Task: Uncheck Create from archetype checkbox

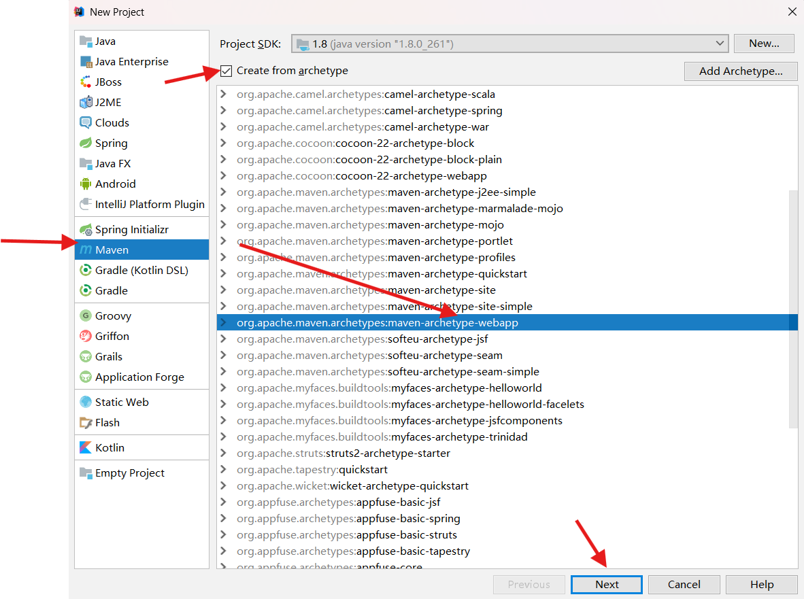Action: (x=226, y=71)
